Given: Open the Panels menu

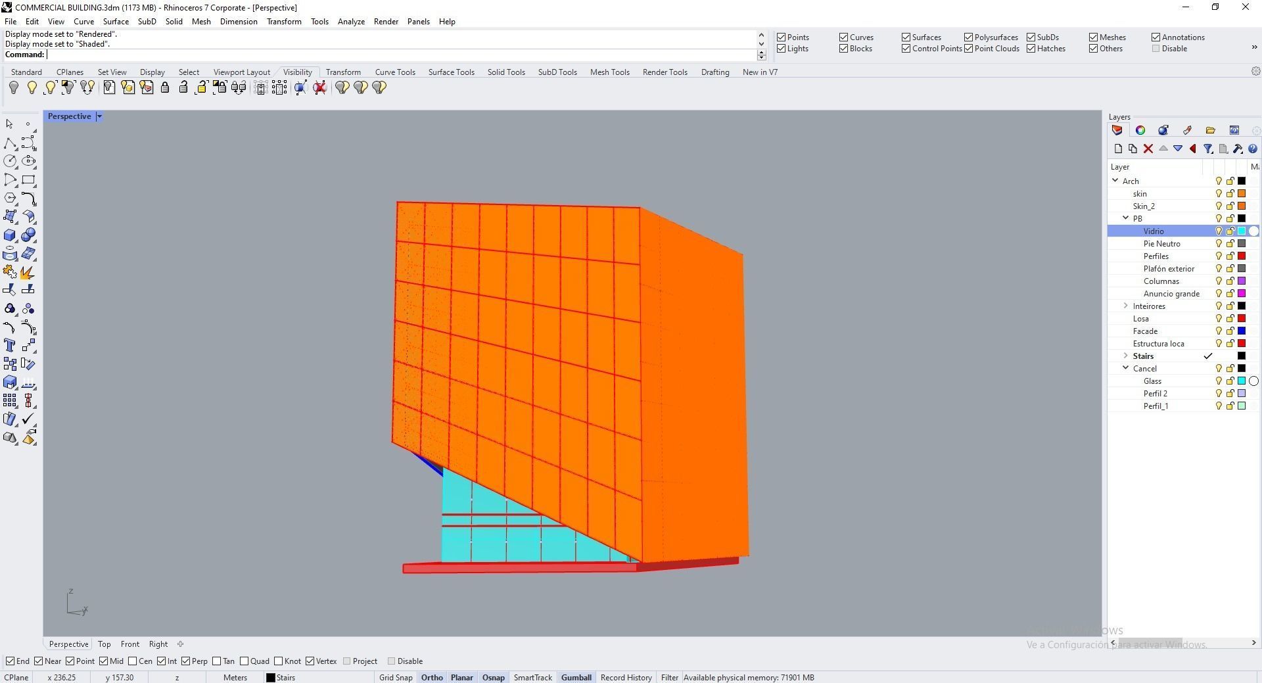Looking at the screenshot, I should click(418, 21).
